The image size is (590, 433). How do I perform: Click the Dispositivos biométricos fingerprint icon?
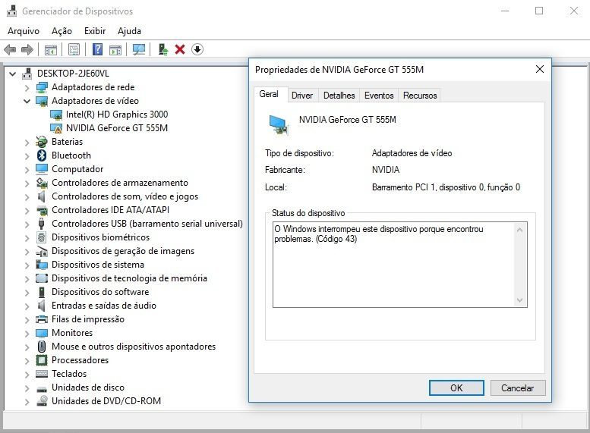[x=42, y=237]
